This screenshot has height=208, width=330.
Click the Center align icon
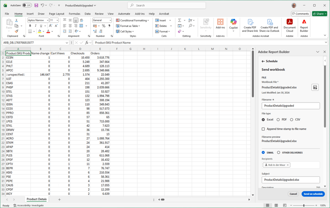[70, 26]
